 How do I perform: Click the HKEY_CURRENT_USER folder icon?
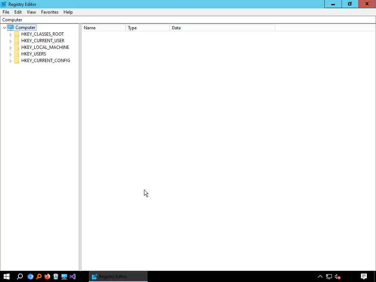[x=17, y=41]
